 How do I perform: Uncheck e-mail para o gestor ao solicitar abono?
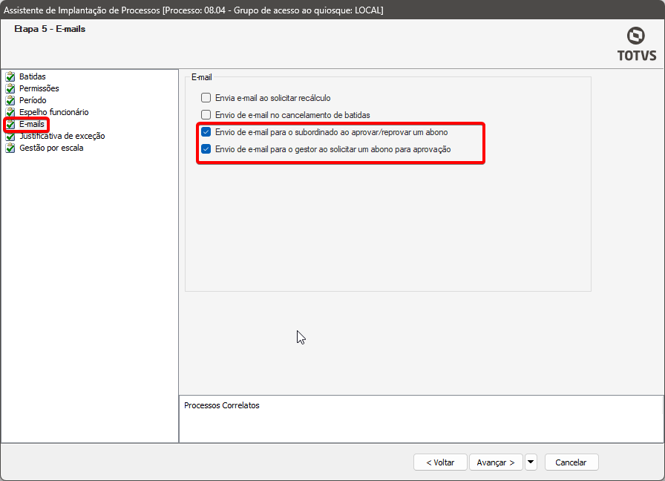click(x=206, y=149)
